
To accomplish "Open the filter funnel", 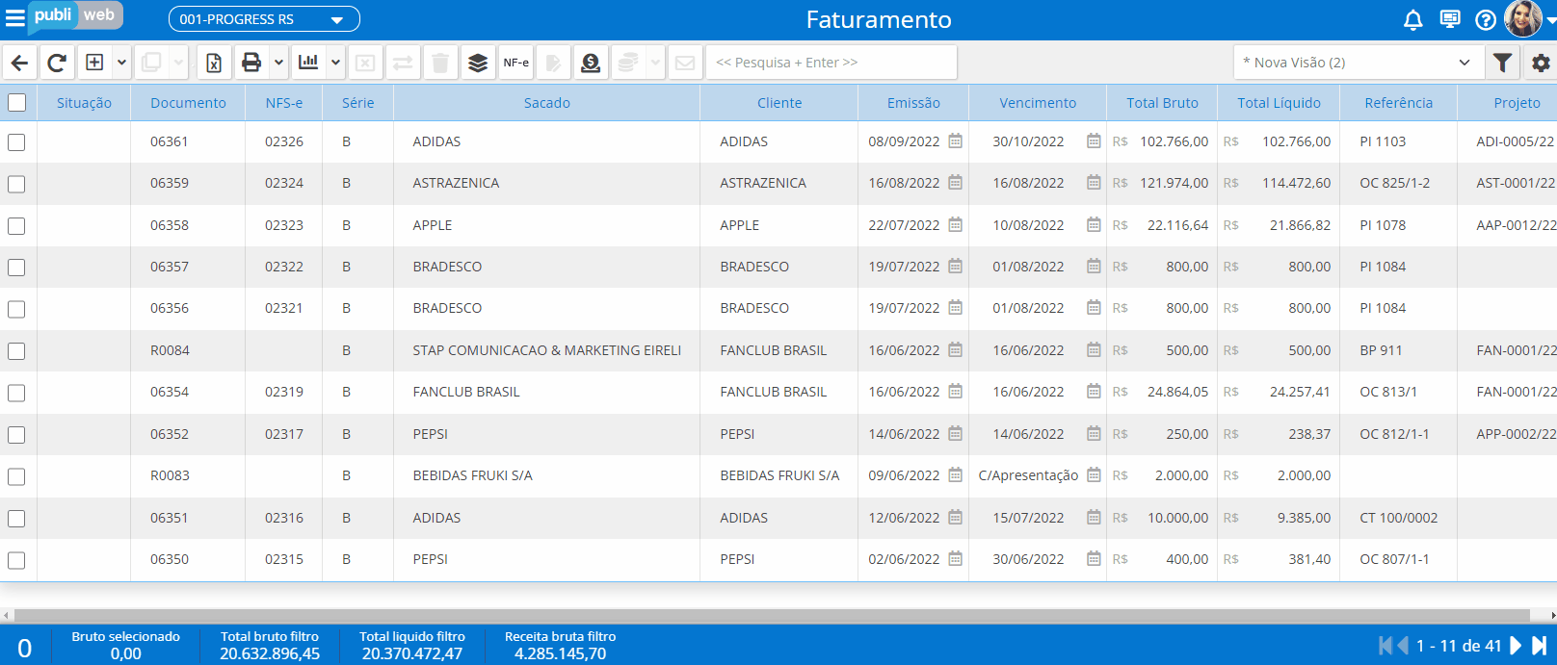I will pos(1502,63).
